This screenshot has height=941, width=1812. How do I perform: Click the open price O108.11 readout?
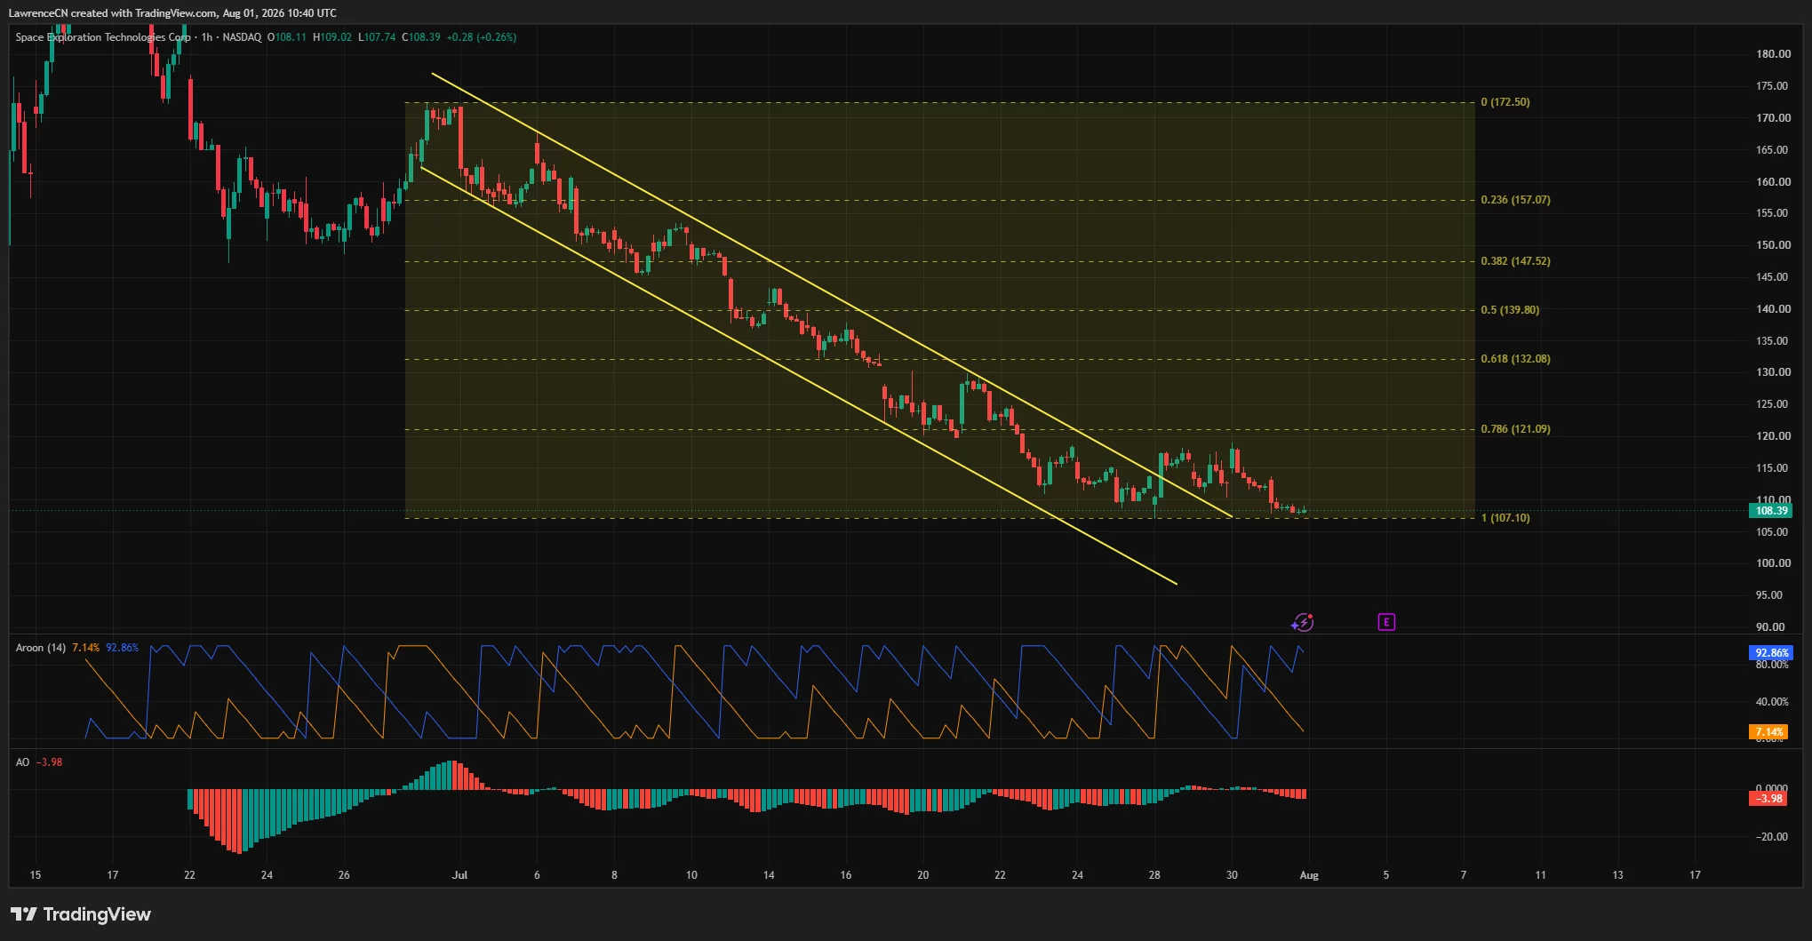pos(287,37)
